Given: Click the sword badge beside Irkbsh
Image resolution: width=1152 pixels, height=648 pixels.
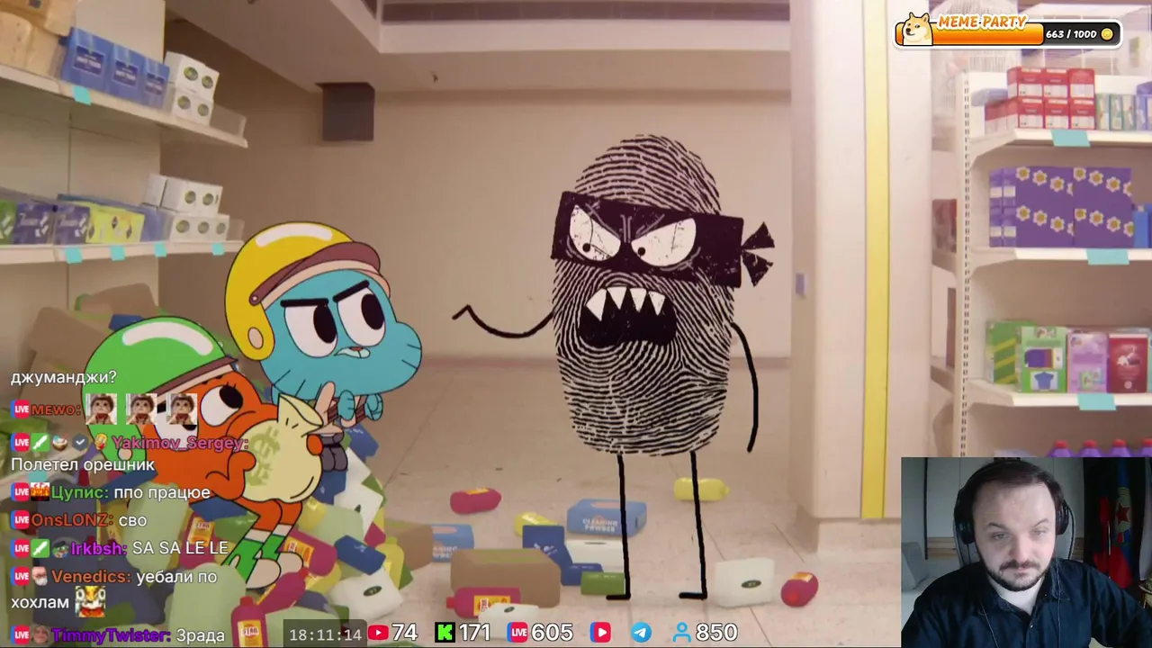Looking at the screenshot, I should [40, 548].
